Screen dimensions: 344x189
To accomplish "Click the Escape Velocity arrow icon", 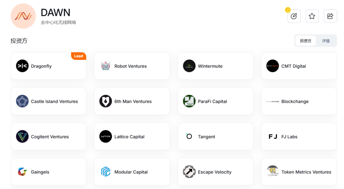I will tap(189, 172).
